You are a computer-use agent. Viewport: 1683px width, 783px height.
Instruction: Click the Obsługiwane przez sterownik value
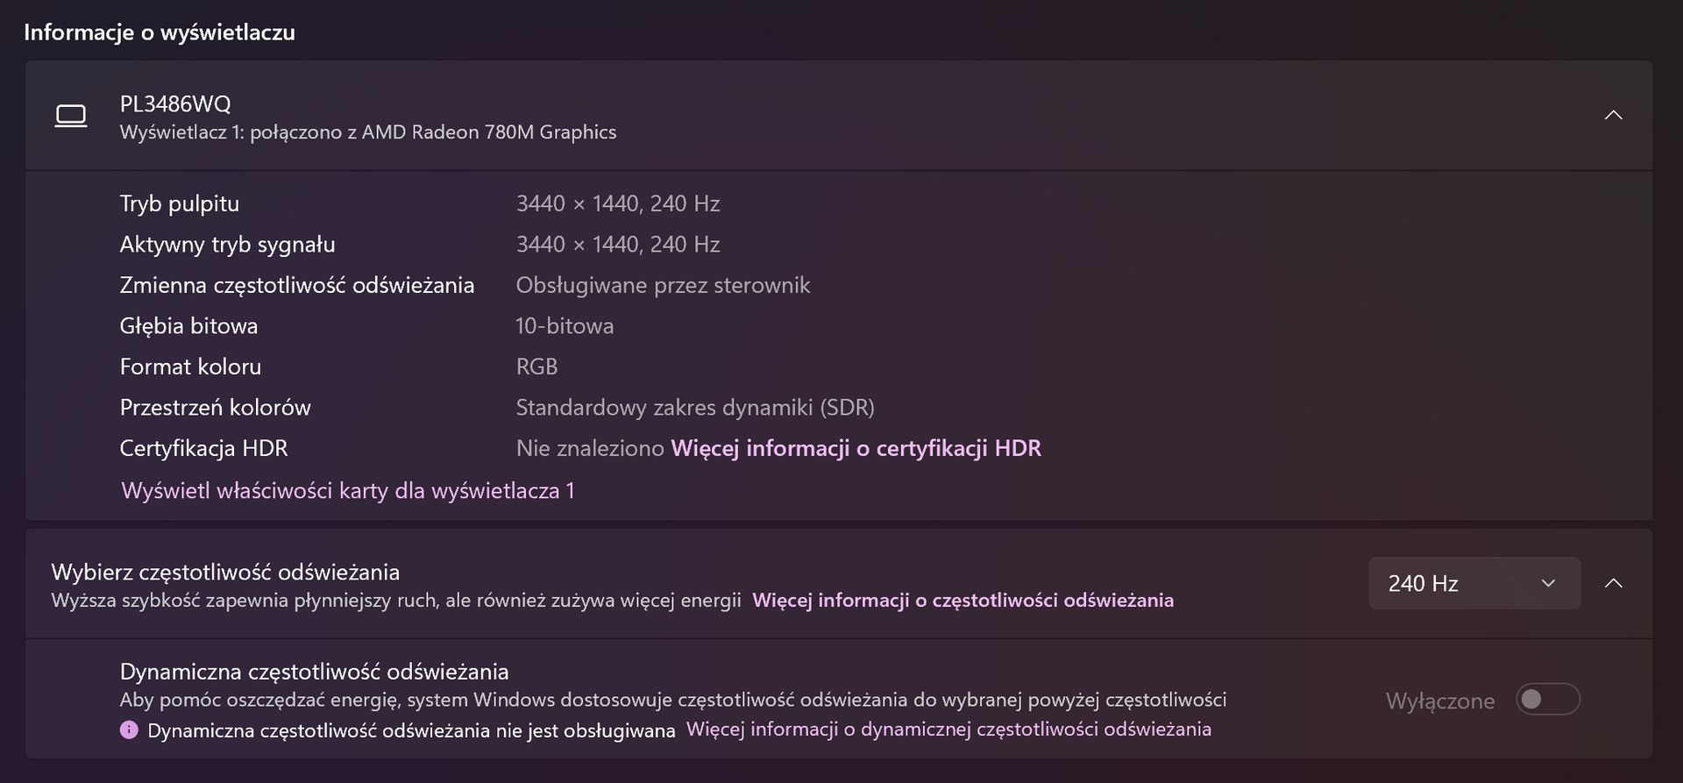(663, 285)
